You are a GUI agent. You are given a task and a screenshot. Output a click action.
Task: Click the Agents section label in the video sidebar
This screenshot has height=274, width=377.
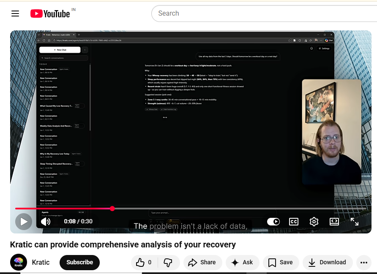point(45,212)
